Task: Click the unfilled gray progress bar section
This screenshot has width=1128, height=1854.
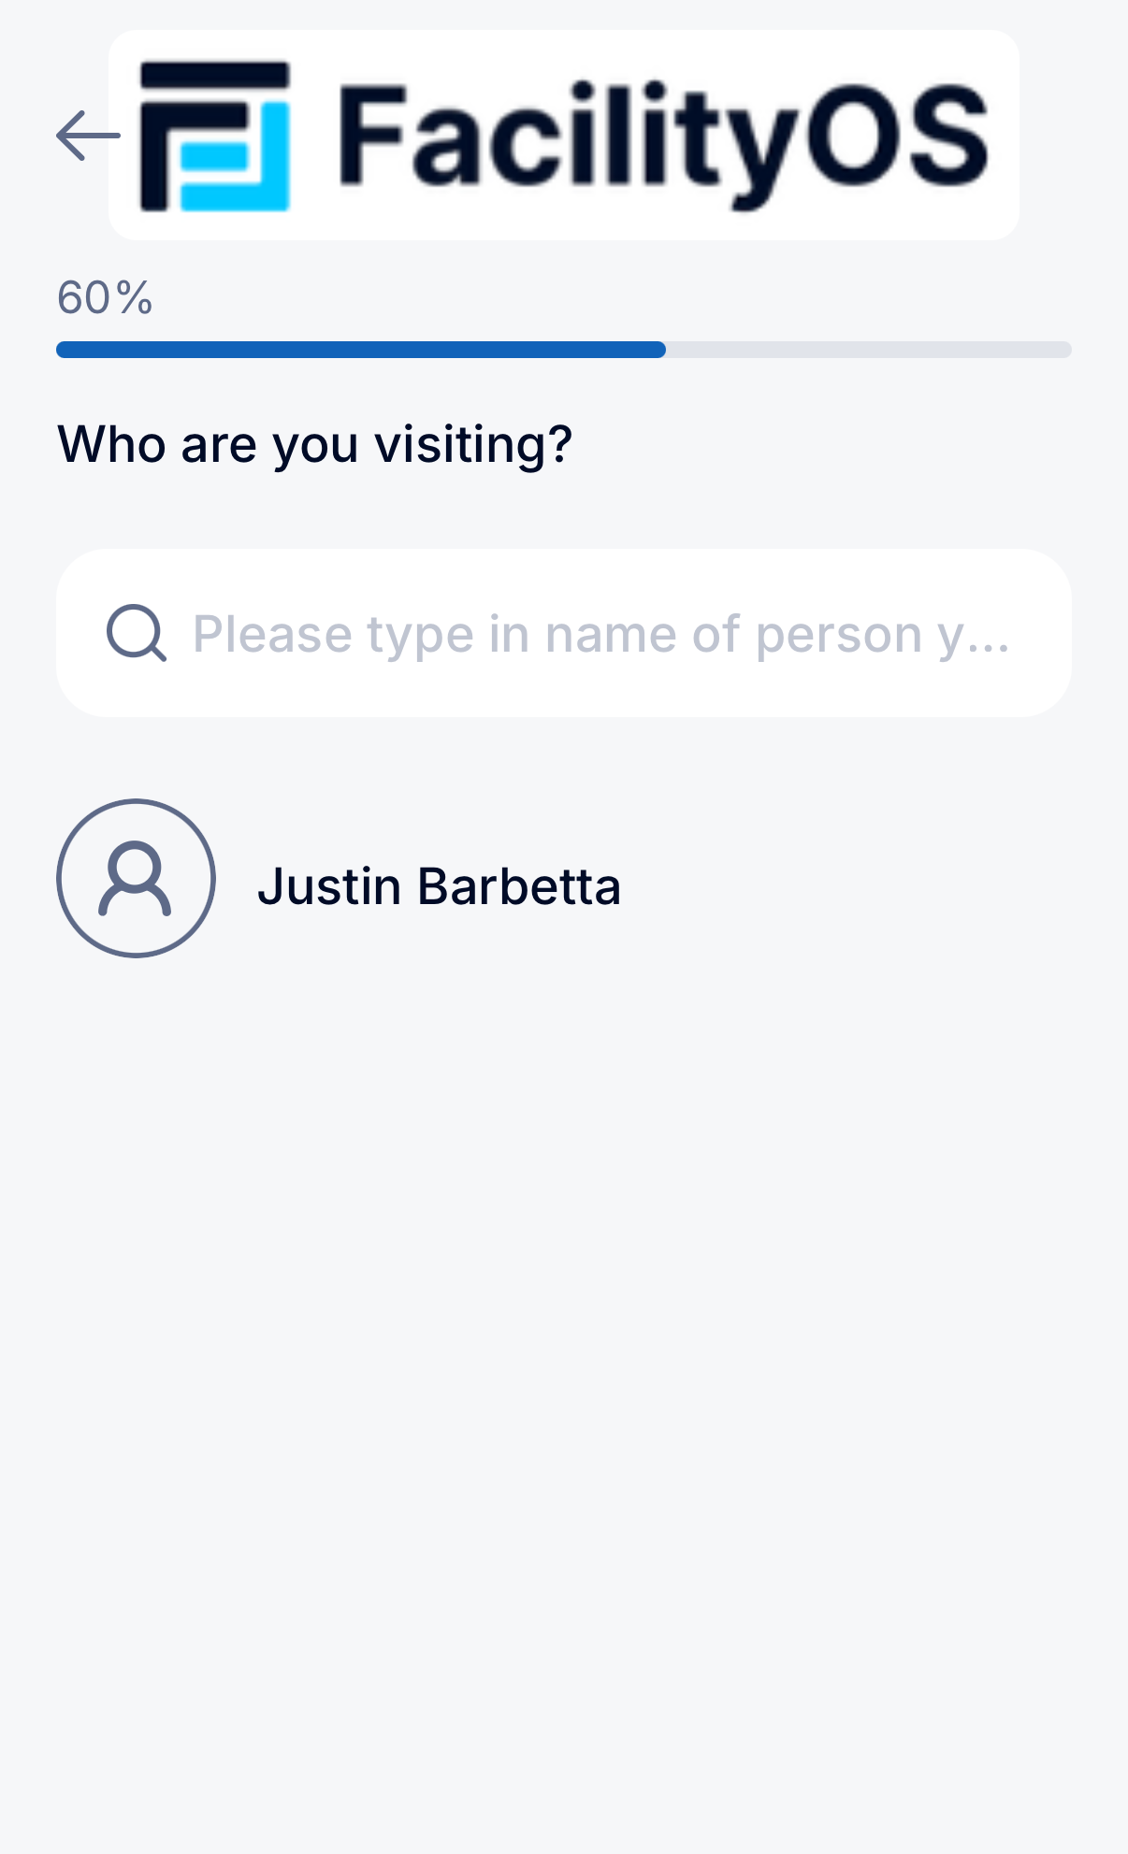Action: [868, 350]
